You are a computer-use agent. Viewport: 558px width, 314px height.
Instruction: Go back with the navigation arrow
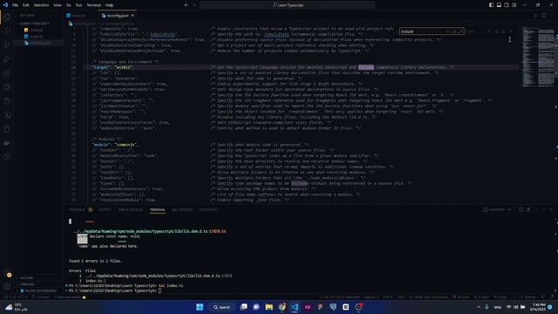pos(186,5)
